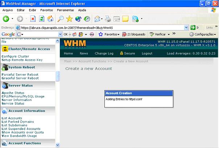Click the sidebar scroll down arrow

pyautogui.click(x=57, y=145)
